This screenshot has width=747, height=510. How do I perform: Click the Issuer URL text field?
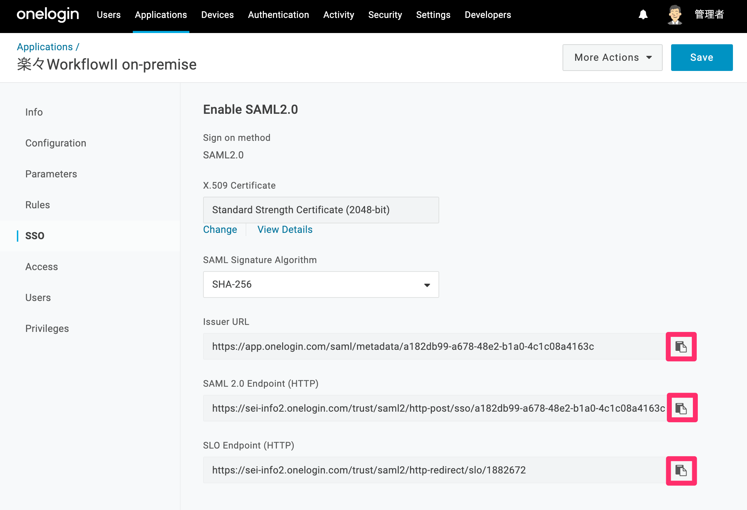434,347
